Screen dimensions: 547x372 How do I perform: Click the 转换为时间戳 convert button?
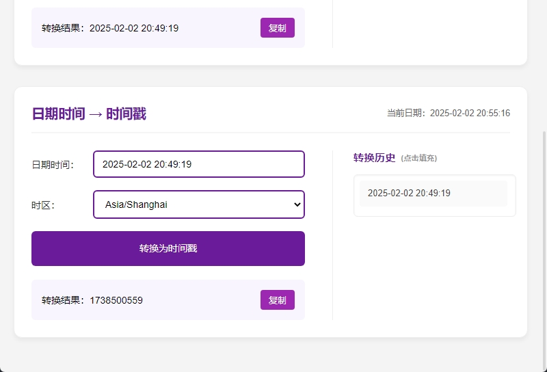(168, 248)
